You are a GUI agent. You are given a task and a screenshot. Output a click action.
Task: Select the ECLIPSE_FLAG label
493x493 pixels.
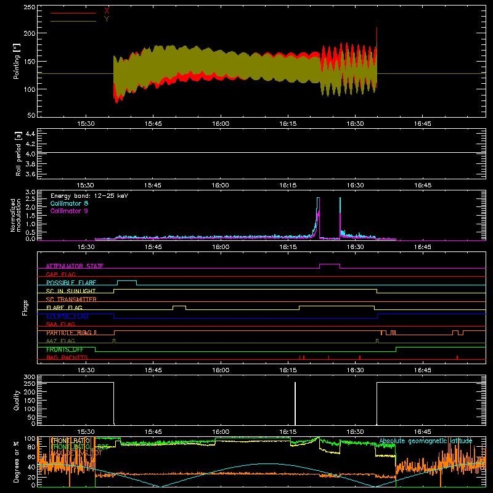tap(67, 316)
